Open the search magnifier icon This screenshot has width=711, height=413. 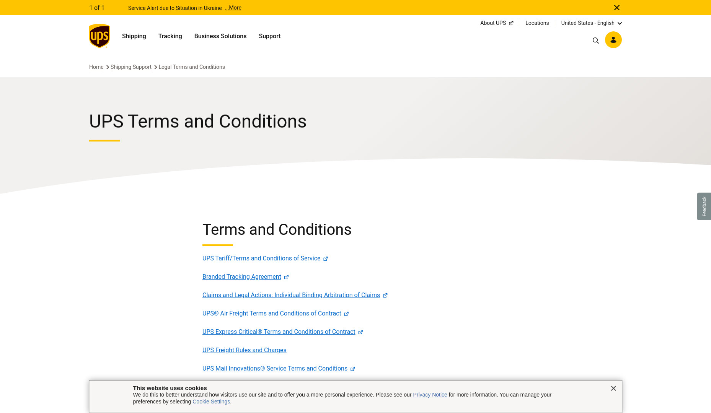pyautogui.click(x=595, y=41)
